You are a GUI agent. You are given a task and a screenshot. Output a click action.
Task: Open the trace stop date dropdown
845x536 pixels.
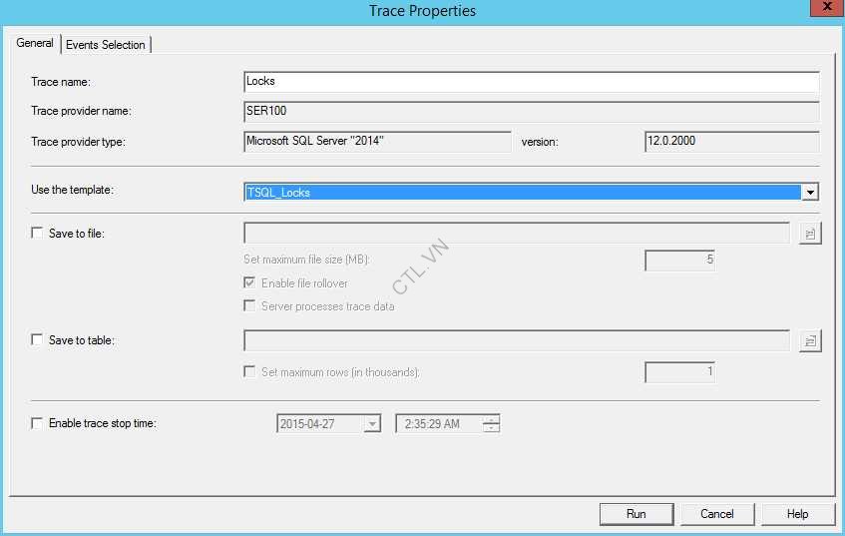pyautogui.click(x=372, y=424)
